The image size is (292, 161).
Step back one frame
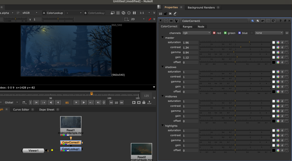[x=51, y=102]
